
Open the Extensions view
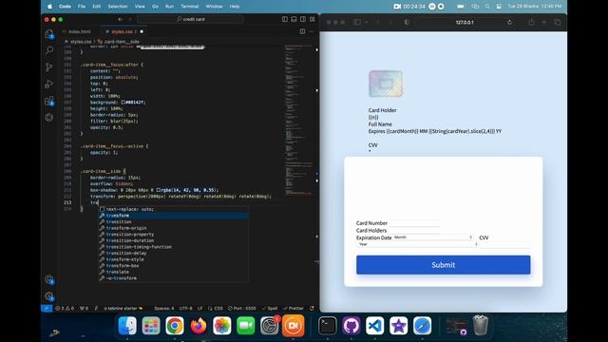pos(49,101)
